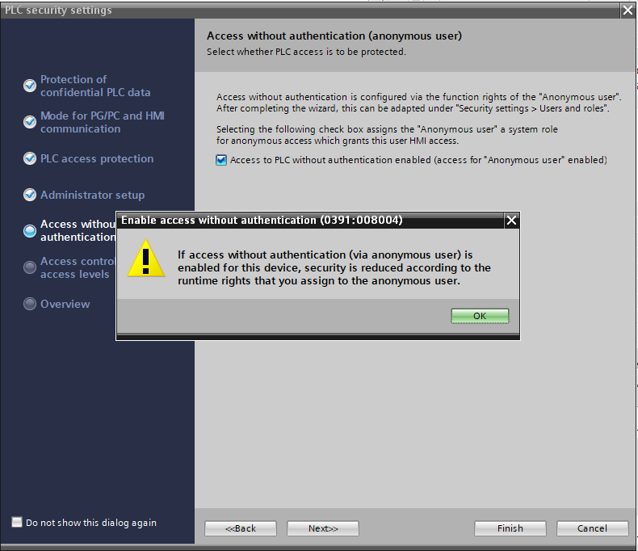
Task: Cancel the PLC security wizard
Action: point(592,528)
